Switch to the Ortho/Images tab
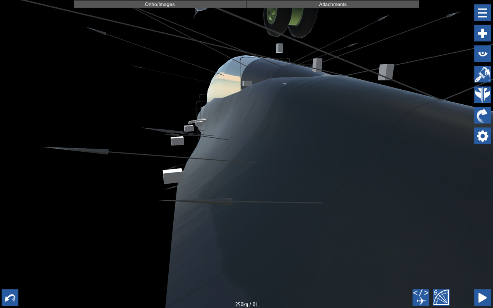The image size is (493, 308). point(160,4)
